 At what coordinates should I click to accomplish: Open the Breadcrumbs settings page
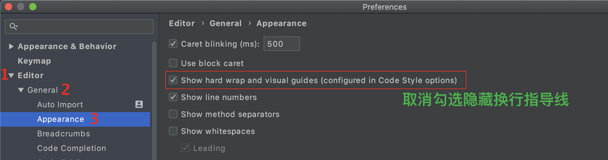63,134
